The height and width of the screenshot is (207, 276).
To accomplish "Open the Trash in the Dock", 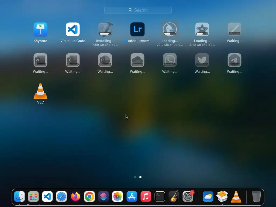I will (257, 196).
